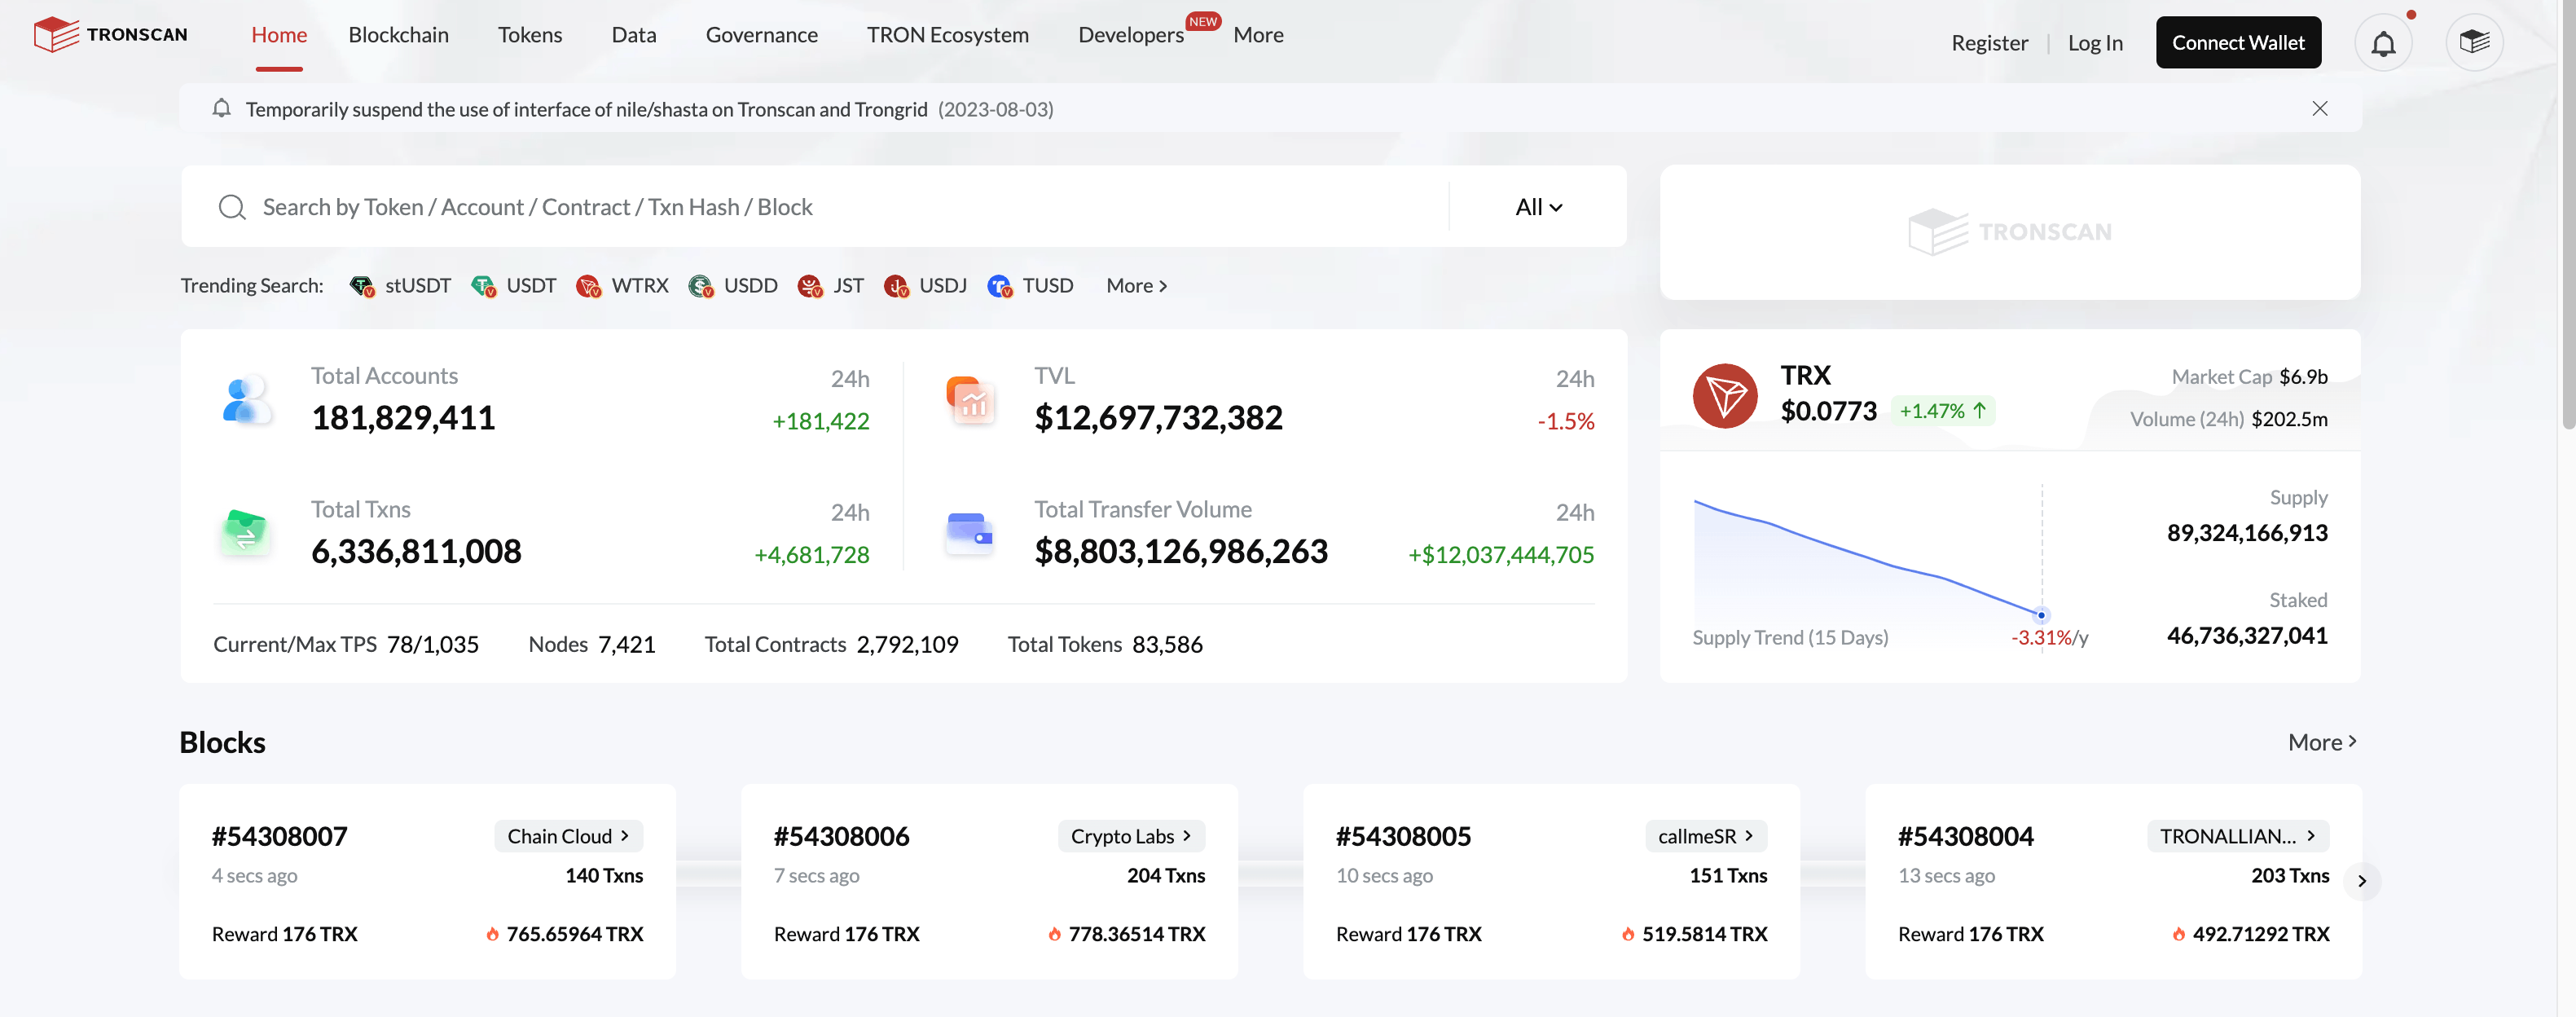Image resolution: width=2576 pixels, height=1017 pixels.
Task: Open callmeSR producer link
Action: [1706, 836]
